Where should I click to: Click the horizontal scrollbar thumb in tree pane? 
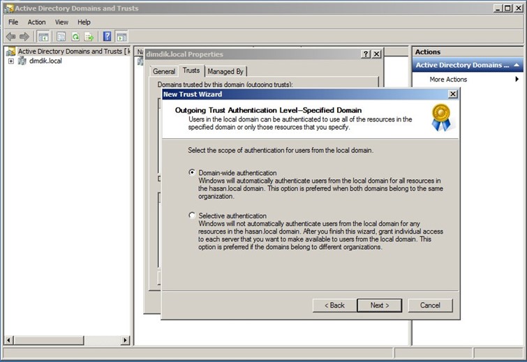[x=48, y=340]
